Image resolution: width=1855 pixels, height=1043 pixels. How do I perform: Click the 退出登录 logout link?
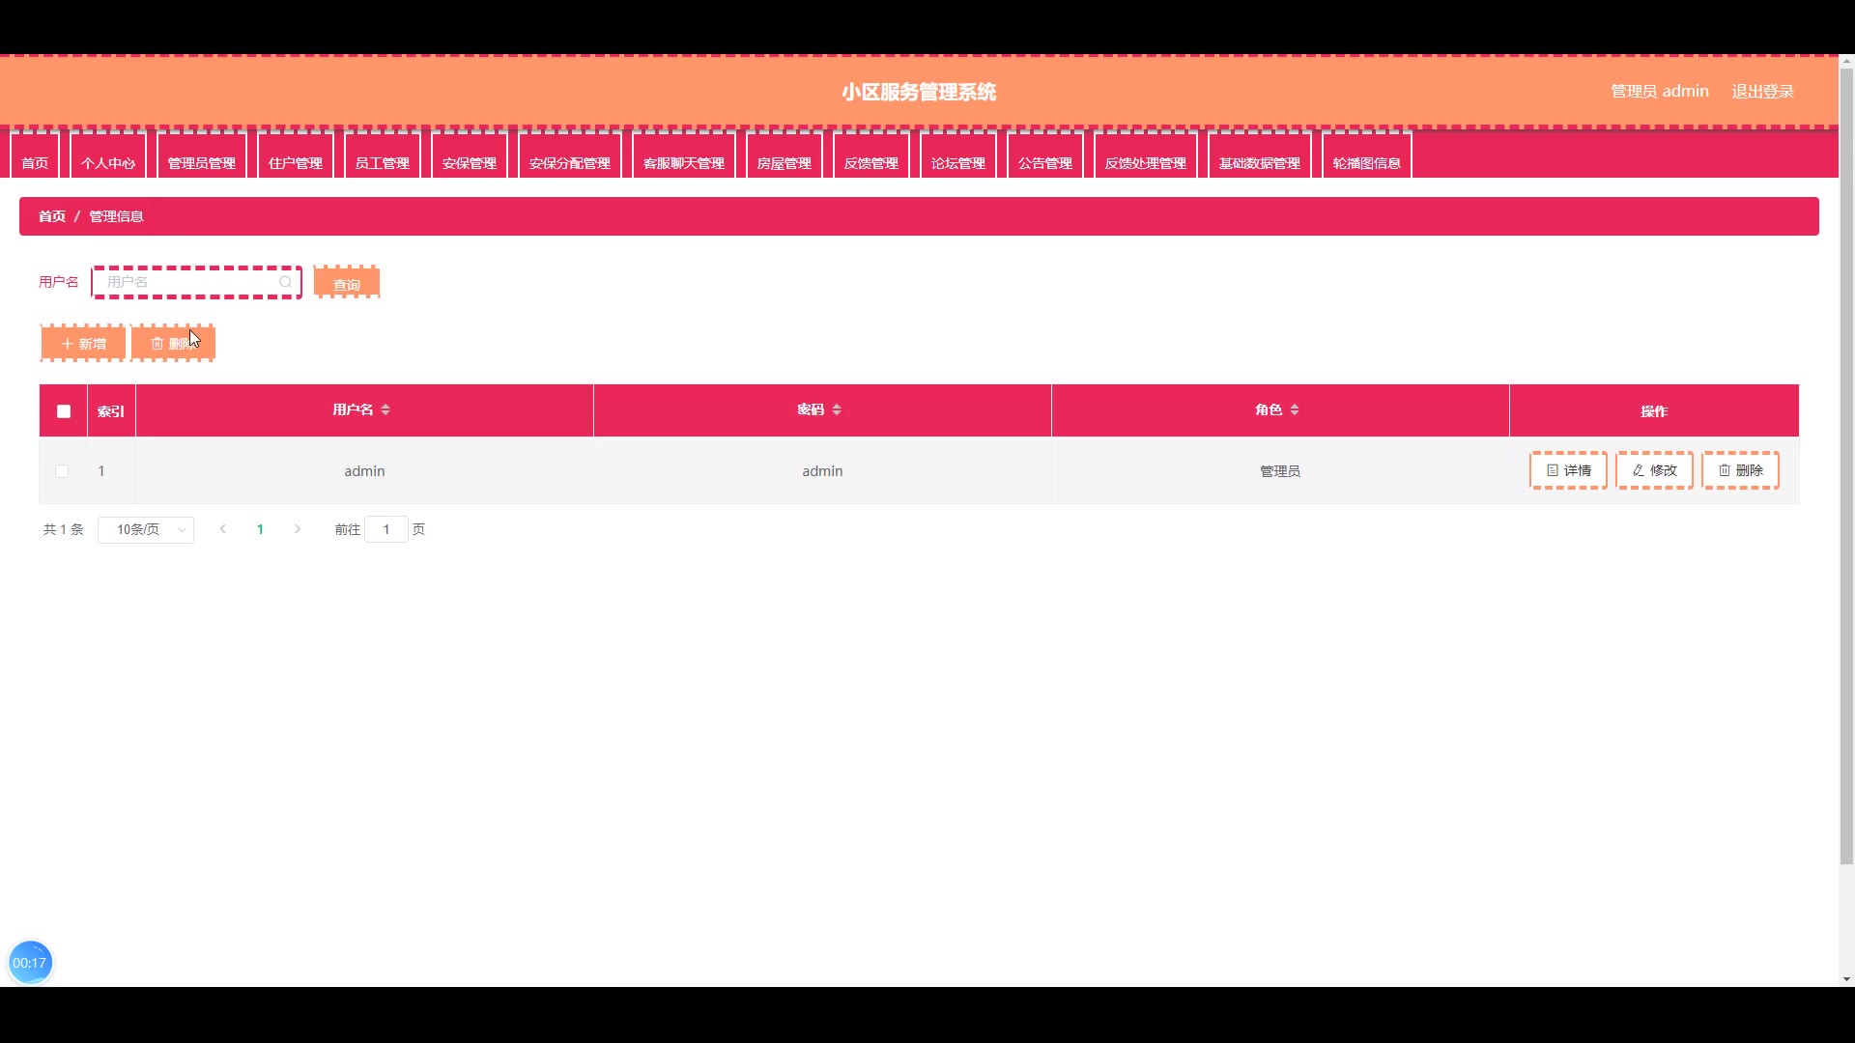pos(1762,92)
